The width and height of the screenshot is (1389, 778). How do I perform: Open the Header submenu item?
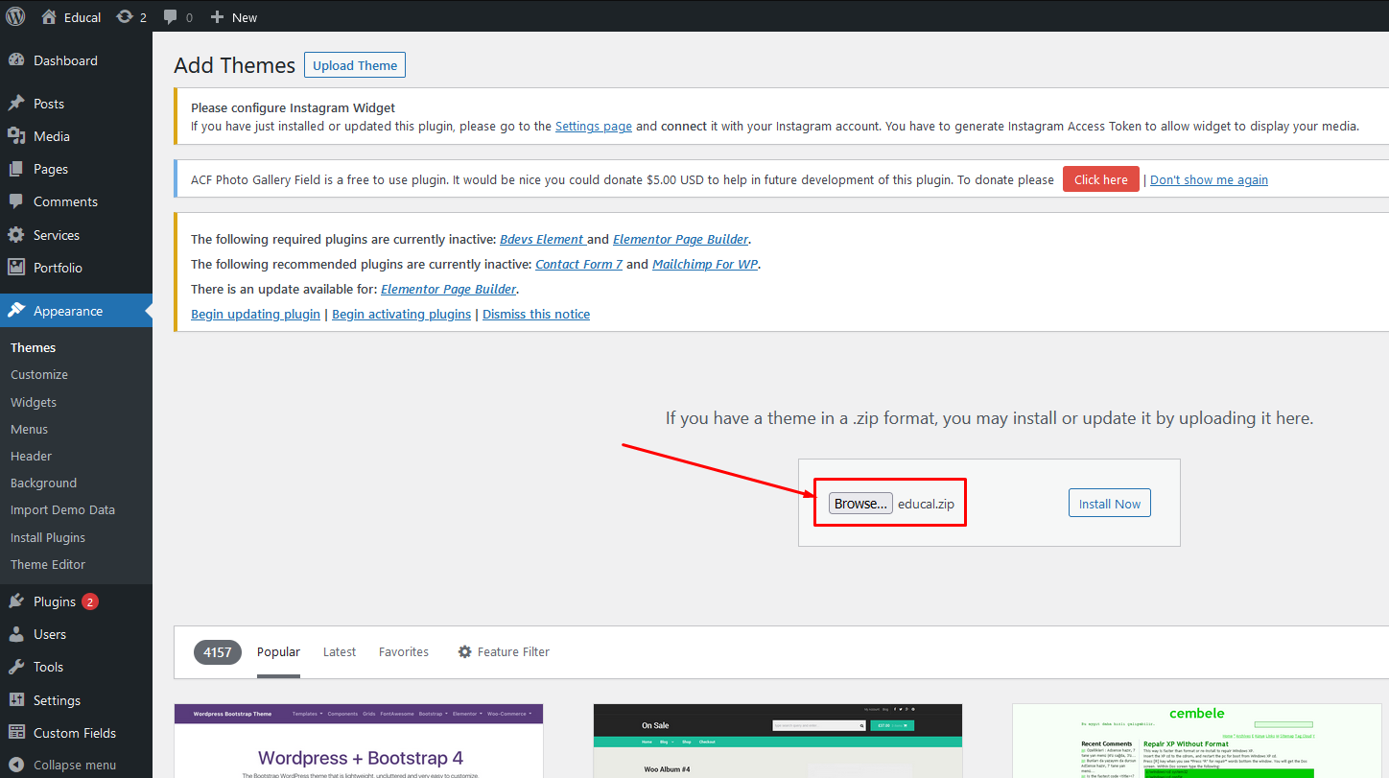coord(31,456)
